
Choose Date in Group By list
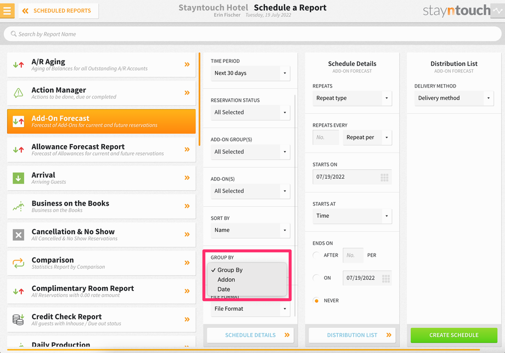pos(247,289)
